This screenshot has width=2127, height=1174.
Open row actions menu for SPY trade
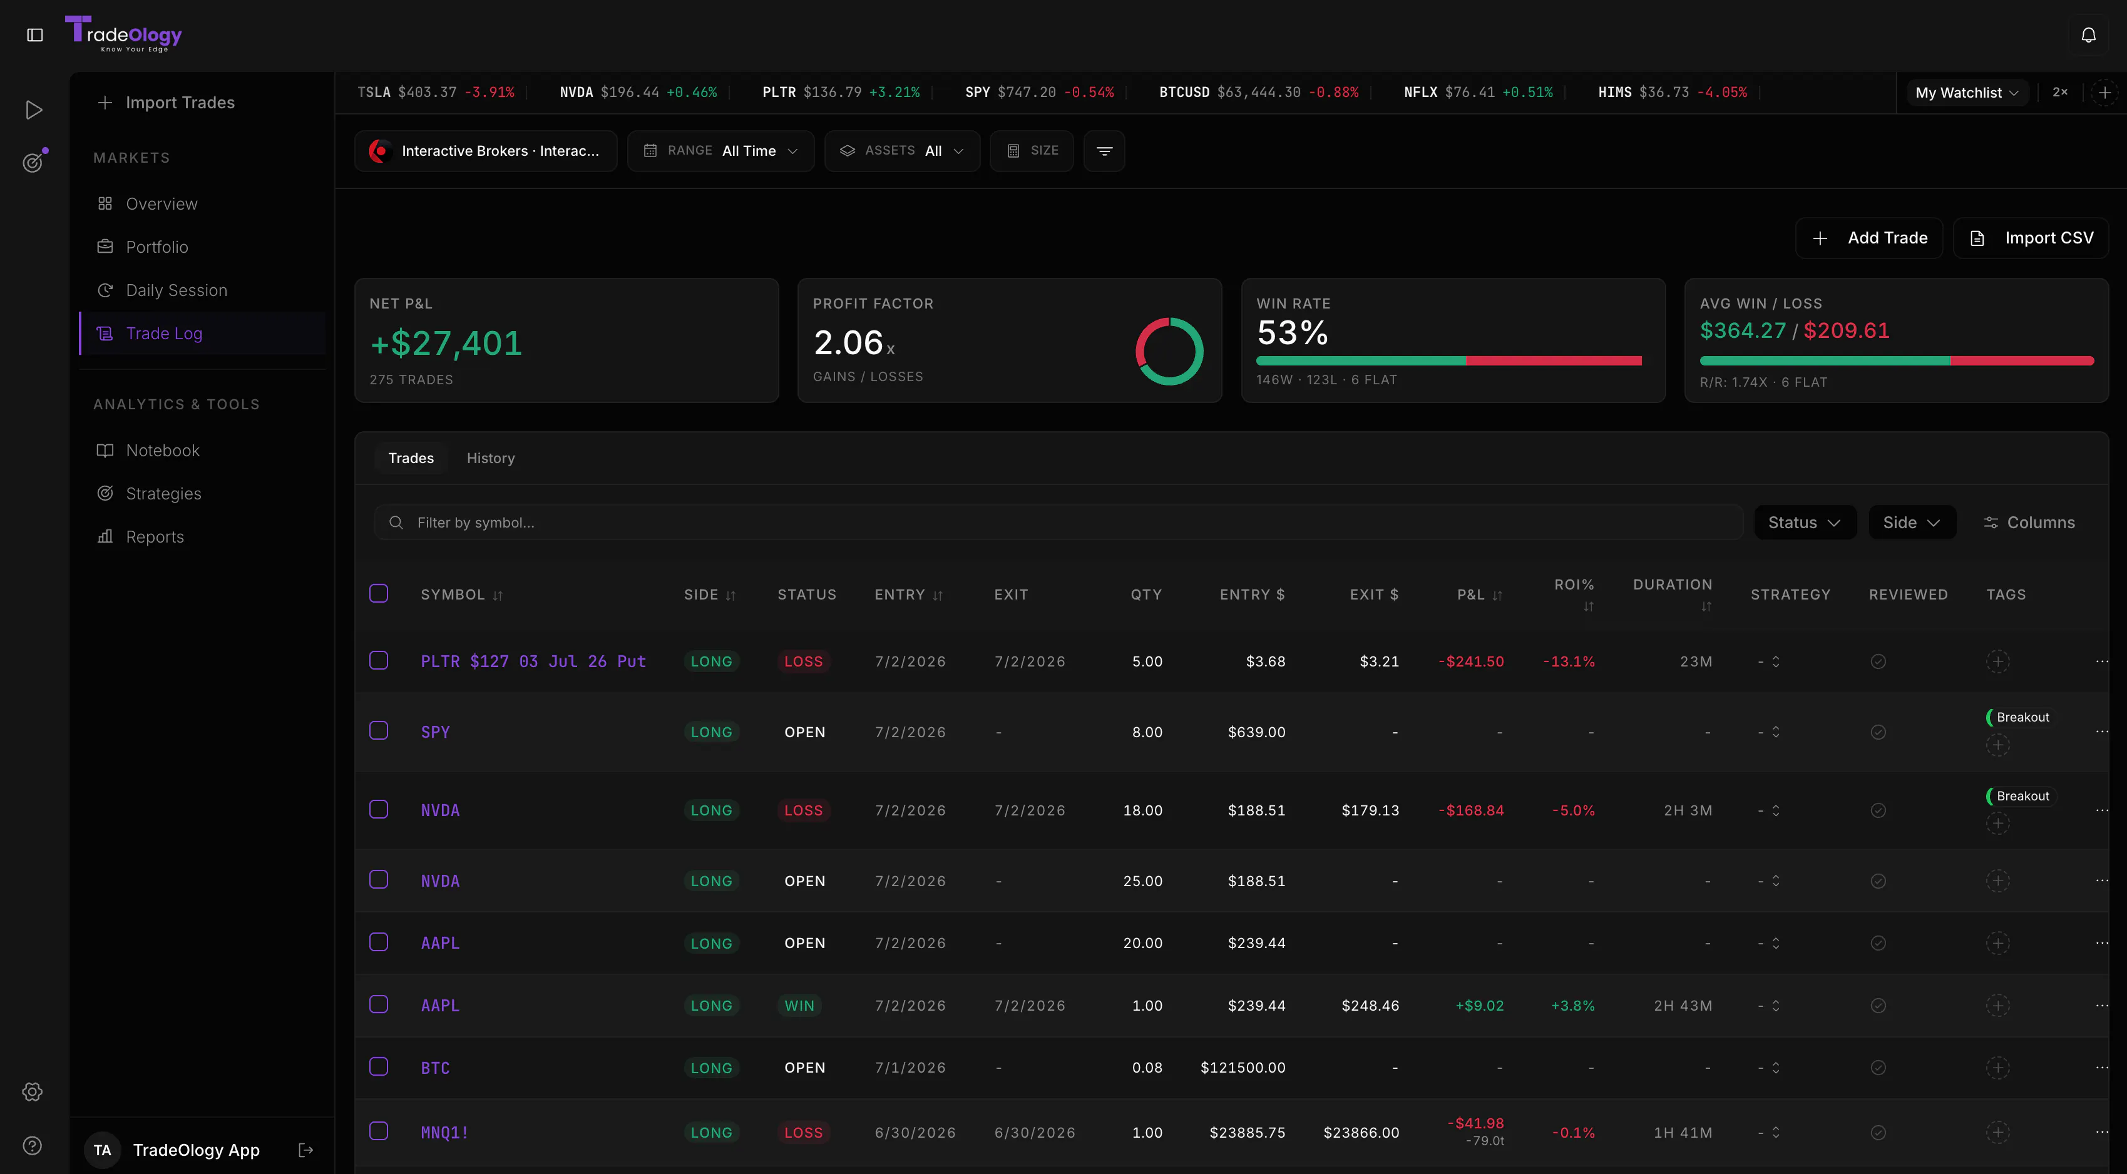tap(2101, 732)
